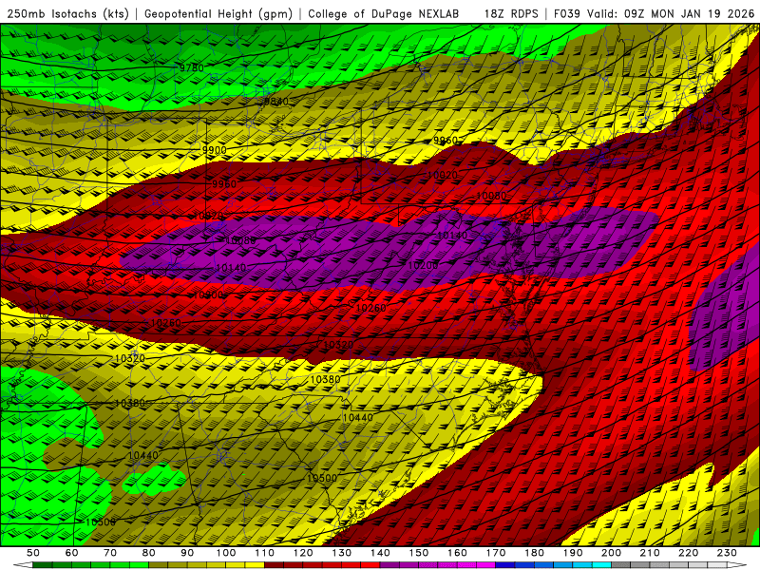Click the '18Z RDPS' model run text
The height and width of the screenshot is (570, 760).
pos(511,13)
